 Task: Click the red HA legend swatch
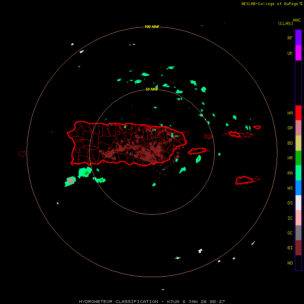298,113
